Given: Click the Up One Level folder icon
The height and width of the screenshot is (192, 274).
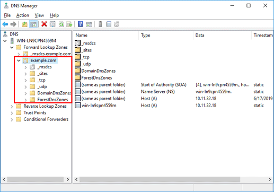Looking at the screenshot, I should 24,24.
